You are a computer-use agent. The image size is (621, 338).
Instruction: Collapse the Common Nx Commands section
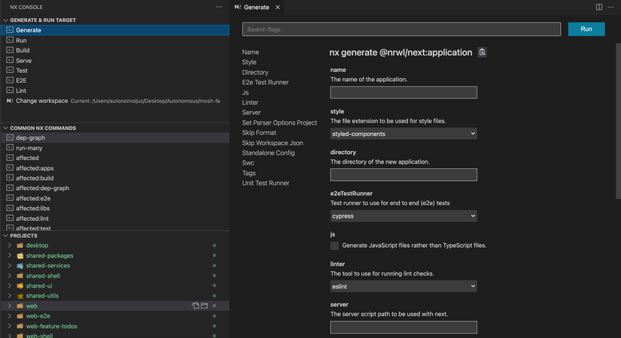(x=6, y=128)
